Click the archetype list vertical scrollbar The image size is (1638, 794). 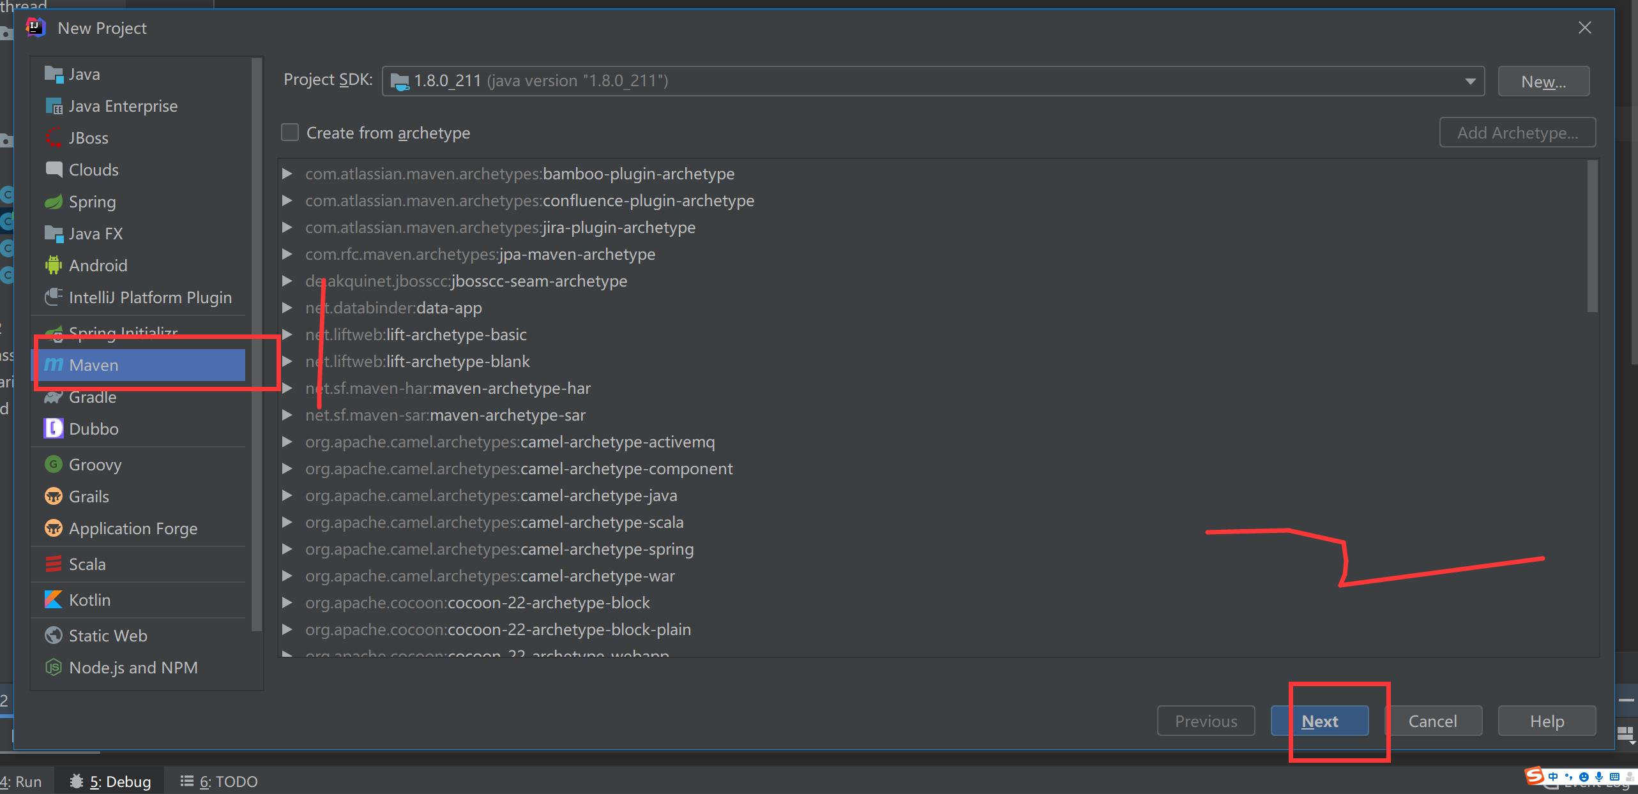[1592, 236]
